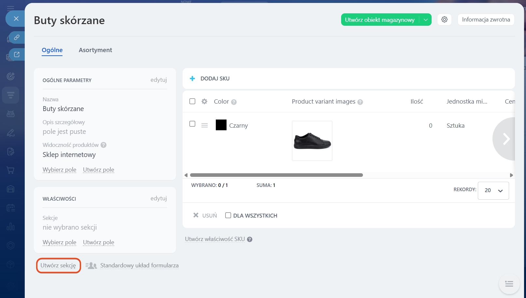Open the Rekordy per-page dropdown
Screen dimensions: 526x298
(x=493, y=191)
